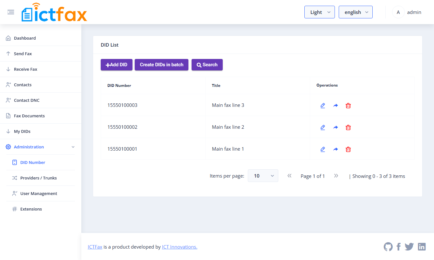Go to Receive Fax page
Screen dimensions: 434x260
pos(41,69)
